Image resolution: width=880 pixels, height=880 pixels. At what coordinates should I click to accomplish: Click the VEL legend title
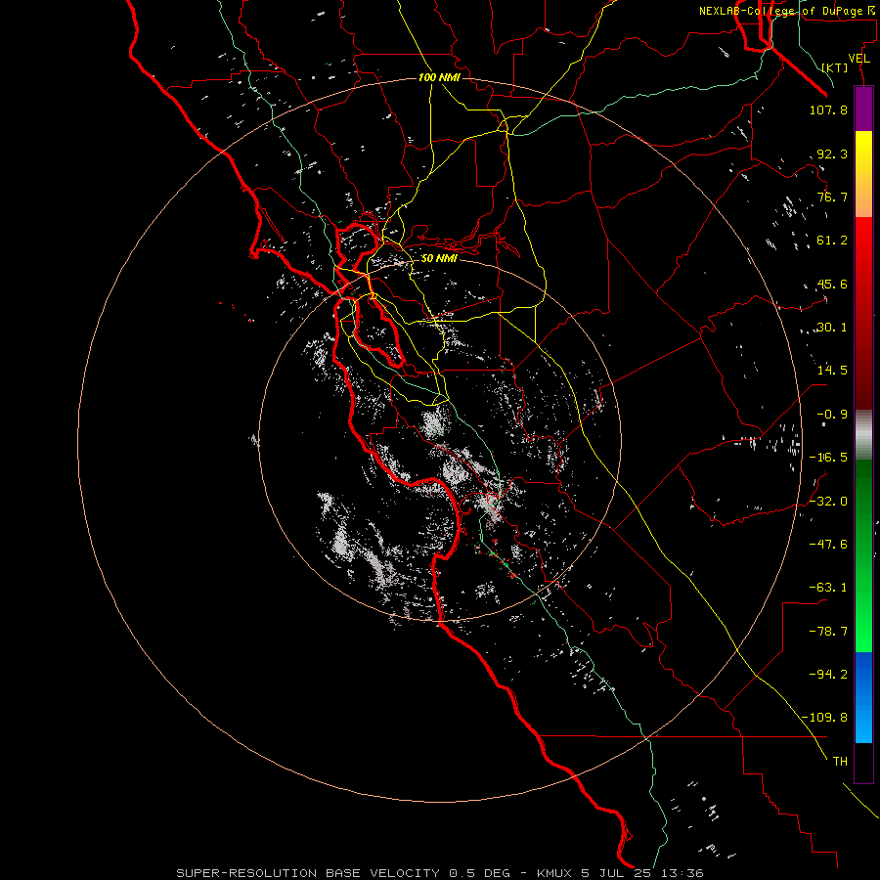point(858,59)
